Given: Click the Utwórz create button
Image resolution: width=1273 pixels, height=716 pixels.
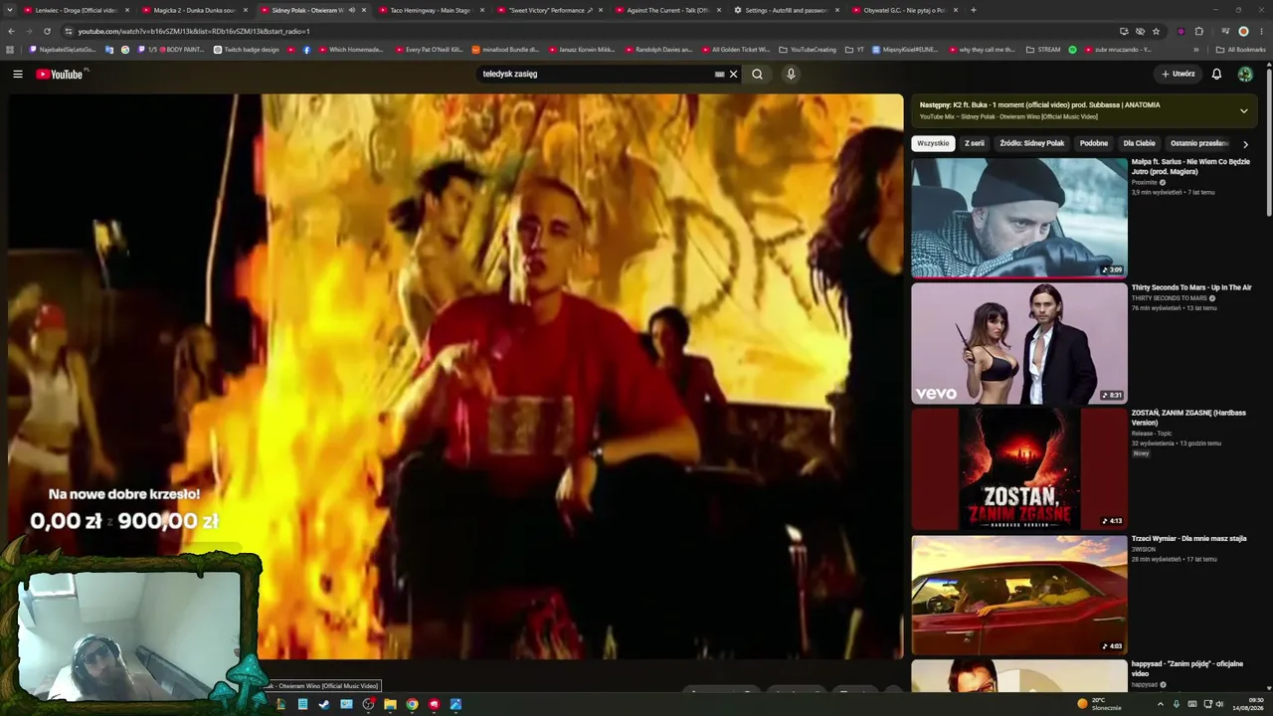Looking at the screenshot, I should (1179, 74).
